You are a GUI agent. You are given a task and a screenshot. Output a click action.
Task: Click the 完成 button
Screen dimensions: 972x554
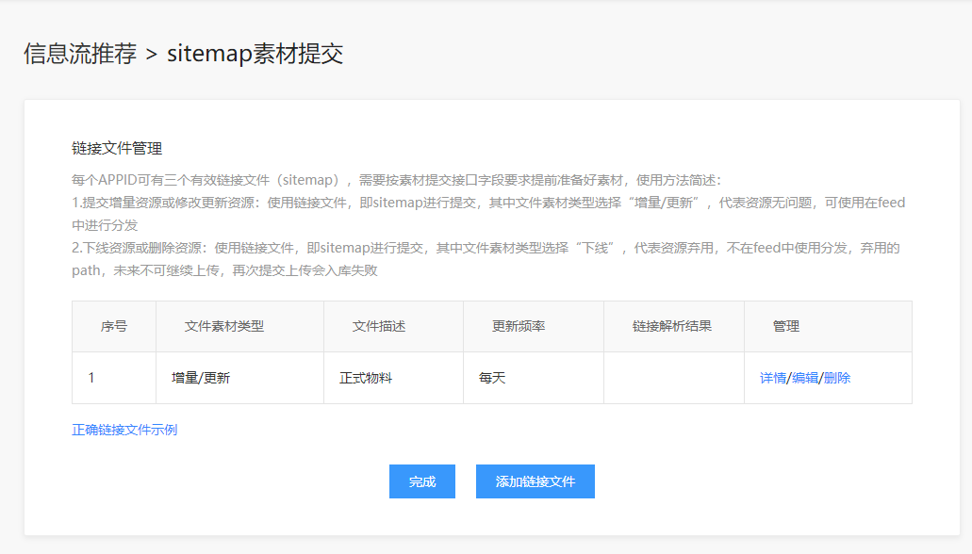click(422, 481)
